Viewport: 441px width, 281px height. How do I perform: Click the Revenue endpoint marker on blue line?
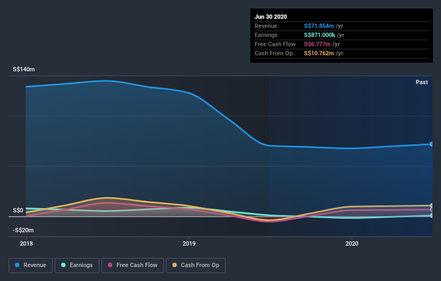coord(432,144)
